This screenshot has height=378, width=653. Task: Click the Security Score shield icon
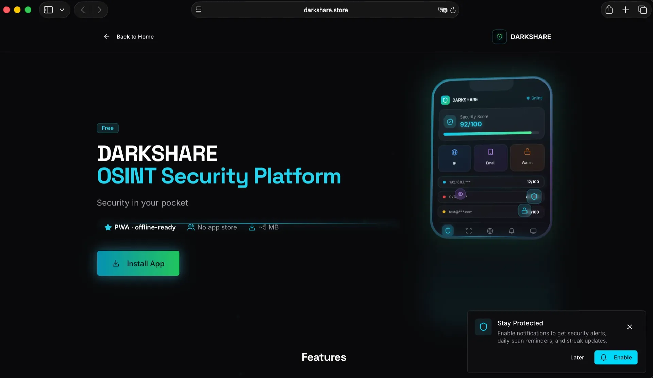click(450, 122)
